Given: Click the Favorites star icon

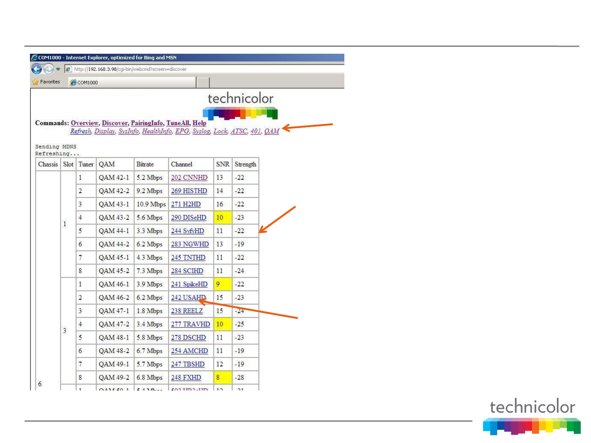Looking at the screenshot, I should pyautogui.click(x=35, y=82).
